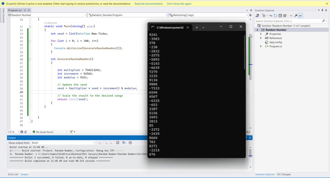The width and height of the screenshot is (330, 178).
Task: Collapse the for loop outlining toggle on line 15
Action: [30, 41]
